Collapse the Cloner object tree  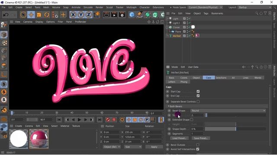pos(167,27)
